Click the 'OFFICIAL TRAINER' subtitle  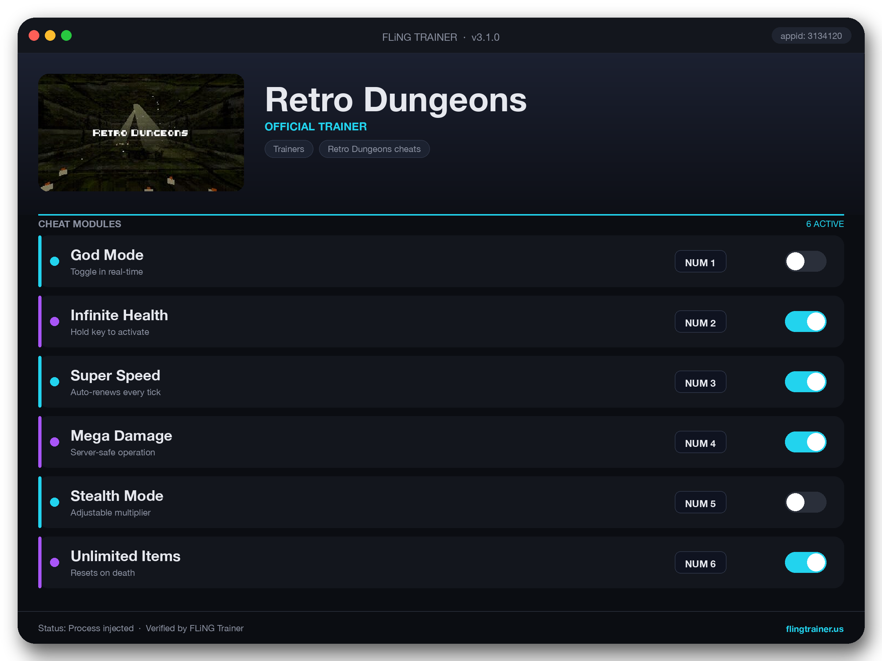coord(316,127)
